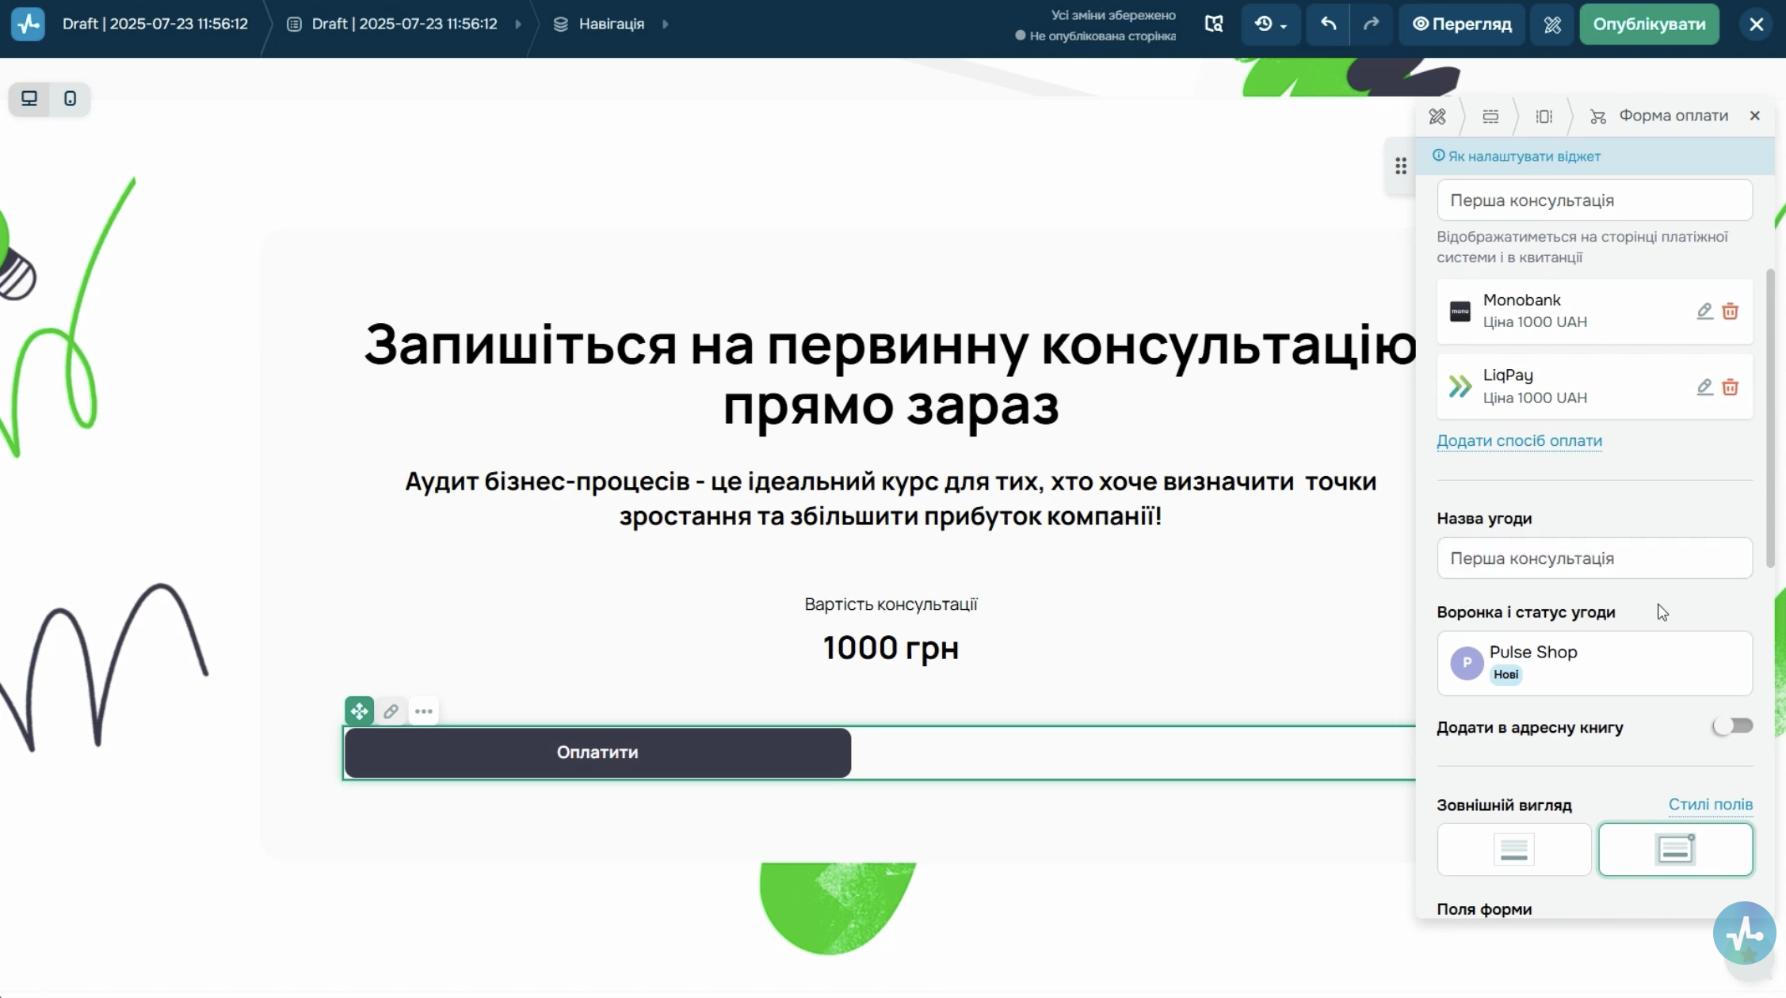Switch to mobile preview mode
Screen dimensions: 1786x998
(x=71, y=99)
